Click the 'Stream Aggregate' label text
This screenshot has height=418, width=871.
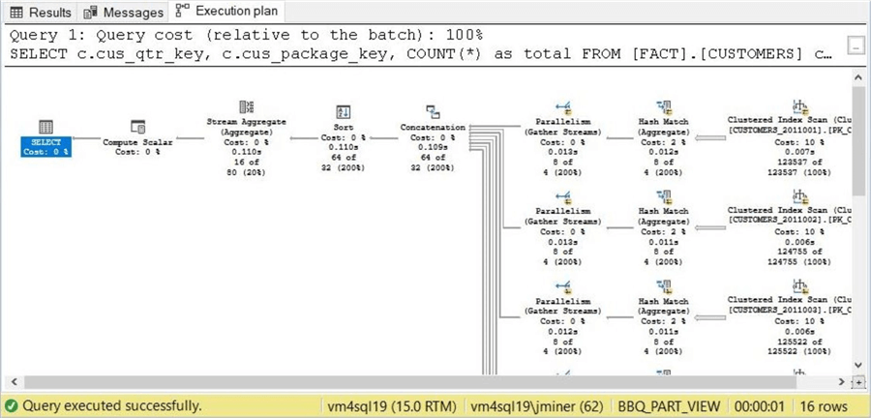tap(246, 121)
